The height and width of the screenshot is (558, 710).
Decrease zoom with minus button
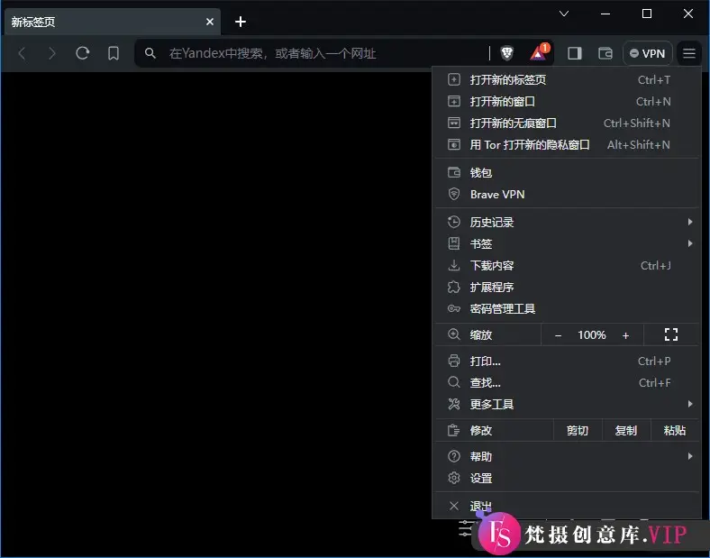click(558, 335)
